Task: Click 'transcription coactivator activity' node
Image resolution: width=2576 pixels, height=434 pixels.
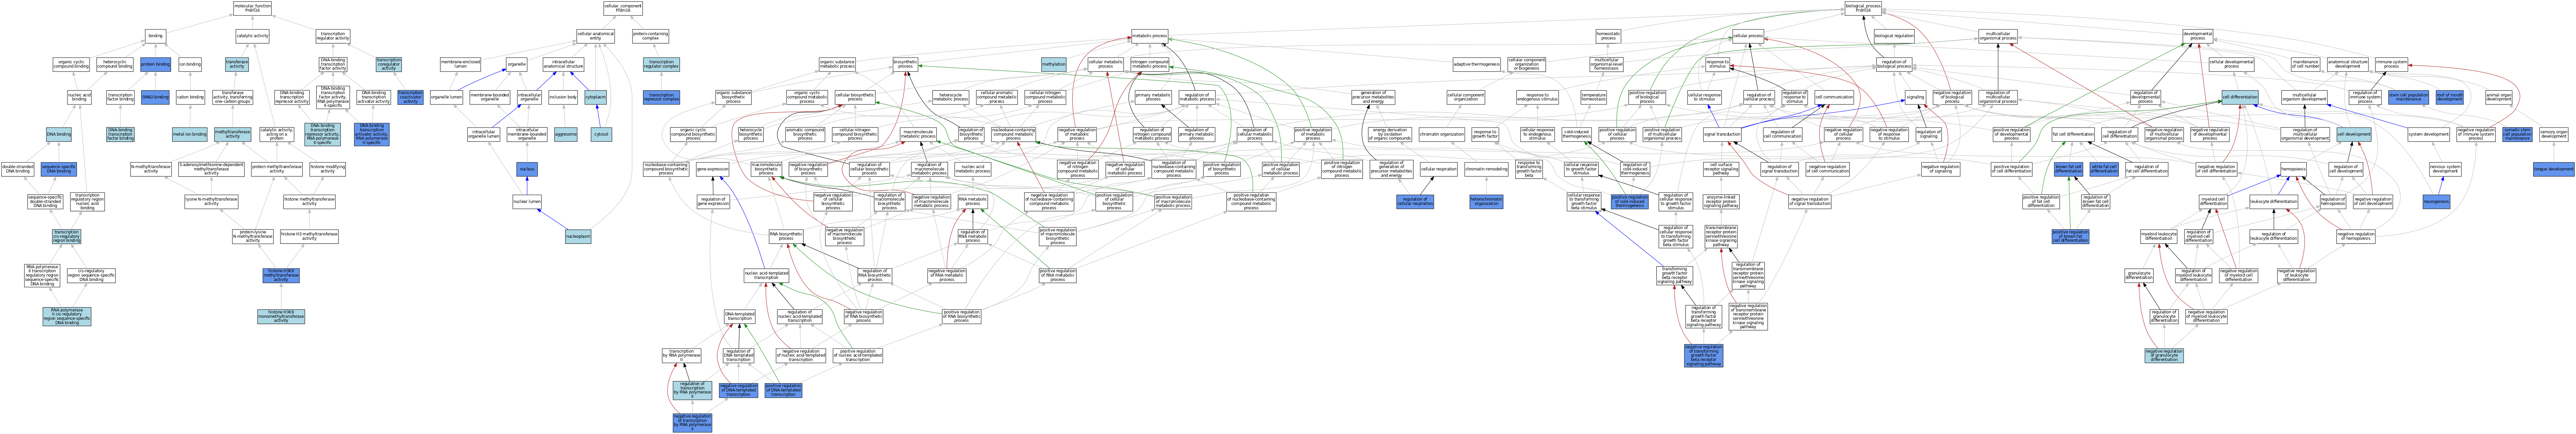Action: pos(410,97)
